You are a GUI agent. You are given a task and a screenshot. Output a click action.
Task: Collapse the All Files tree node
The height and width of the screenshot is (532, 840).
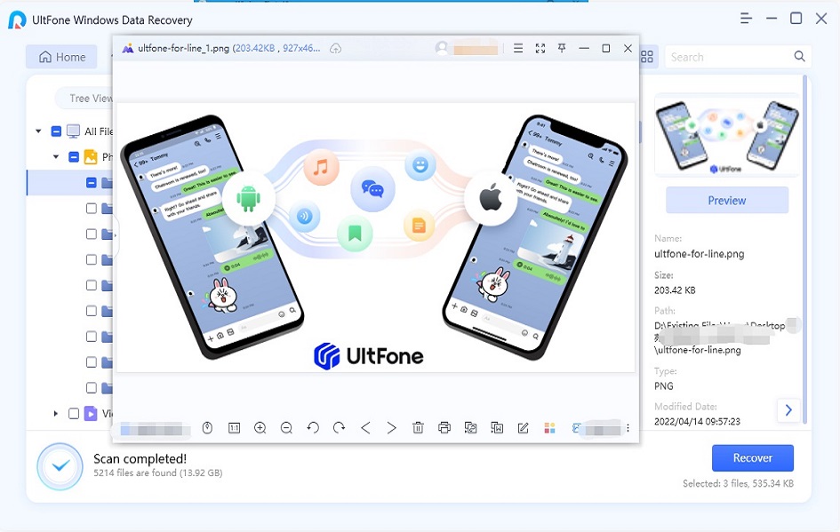pyautogui.click(x=38, y=131)
